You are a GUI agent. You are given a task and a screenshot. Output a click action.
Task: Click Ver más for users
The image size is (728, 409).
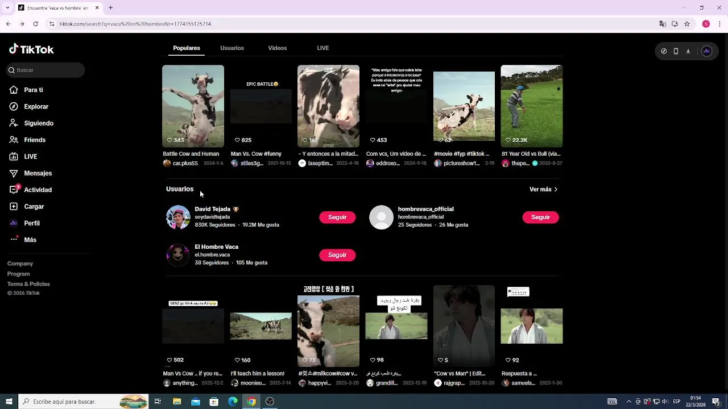543,189
